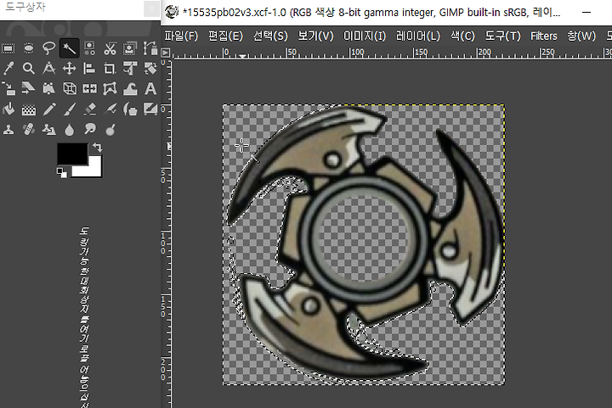Select the Free Select lasso tool

point(48,48)
